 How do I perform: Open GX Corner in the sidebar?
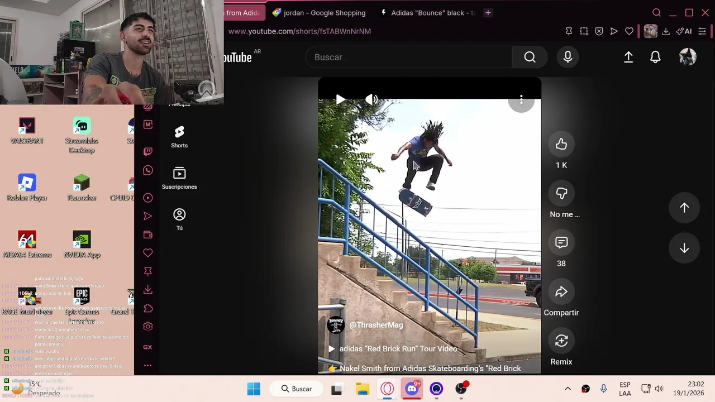pos(147,347)
